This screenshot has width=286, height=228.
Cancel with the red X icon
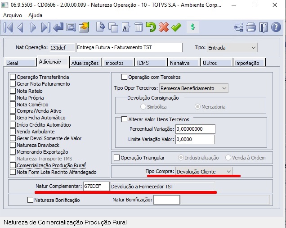pyautogui.click(x=164, y=27)
